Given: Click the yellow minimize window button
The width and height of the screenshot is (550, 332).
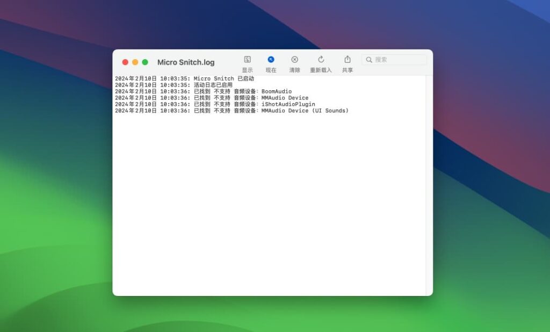Looking at the screenshot, I should [x=135, y=62].
